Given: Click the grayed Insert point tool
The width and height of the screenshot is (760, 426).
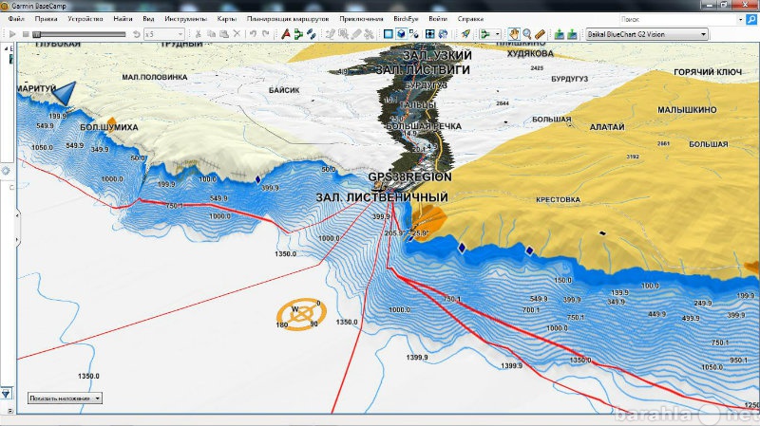Looking at the screenshot, I should click(x=331, y=34).
